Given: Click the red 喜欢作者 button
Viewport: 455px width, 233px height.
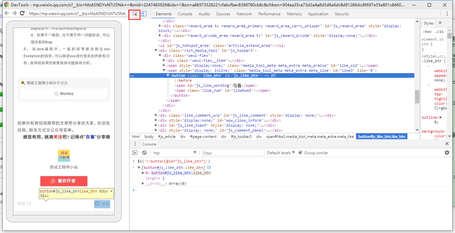Looking at the screenshot, I should [64, 181].
